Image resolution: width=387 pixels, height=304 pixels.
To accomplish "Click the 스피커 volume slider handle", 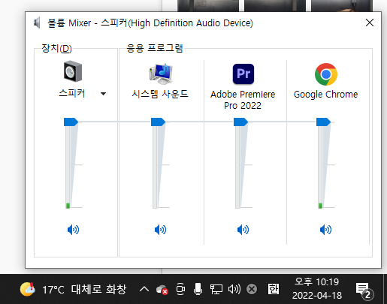I will tap(71, 122).
